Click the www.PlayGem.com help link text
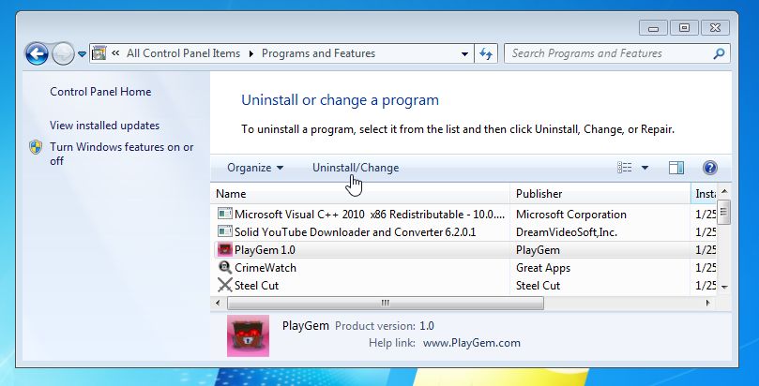This screenshot has height=386, width=759. (472, 343)
